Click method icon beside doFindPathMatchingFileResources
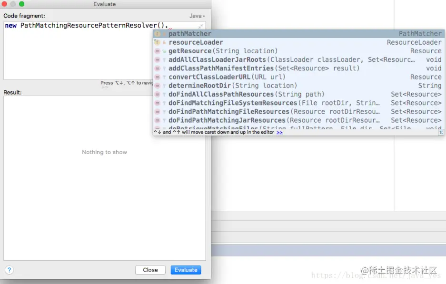Image resolution: width=446 pixels, height=284 pixels. tap(157, 112)
